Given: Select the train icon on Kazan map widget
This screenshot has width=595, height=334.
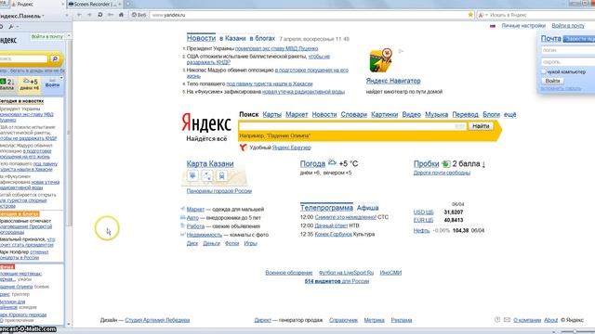Looking at the screenshot, I should pyautogui.click(x=221, y=175).
